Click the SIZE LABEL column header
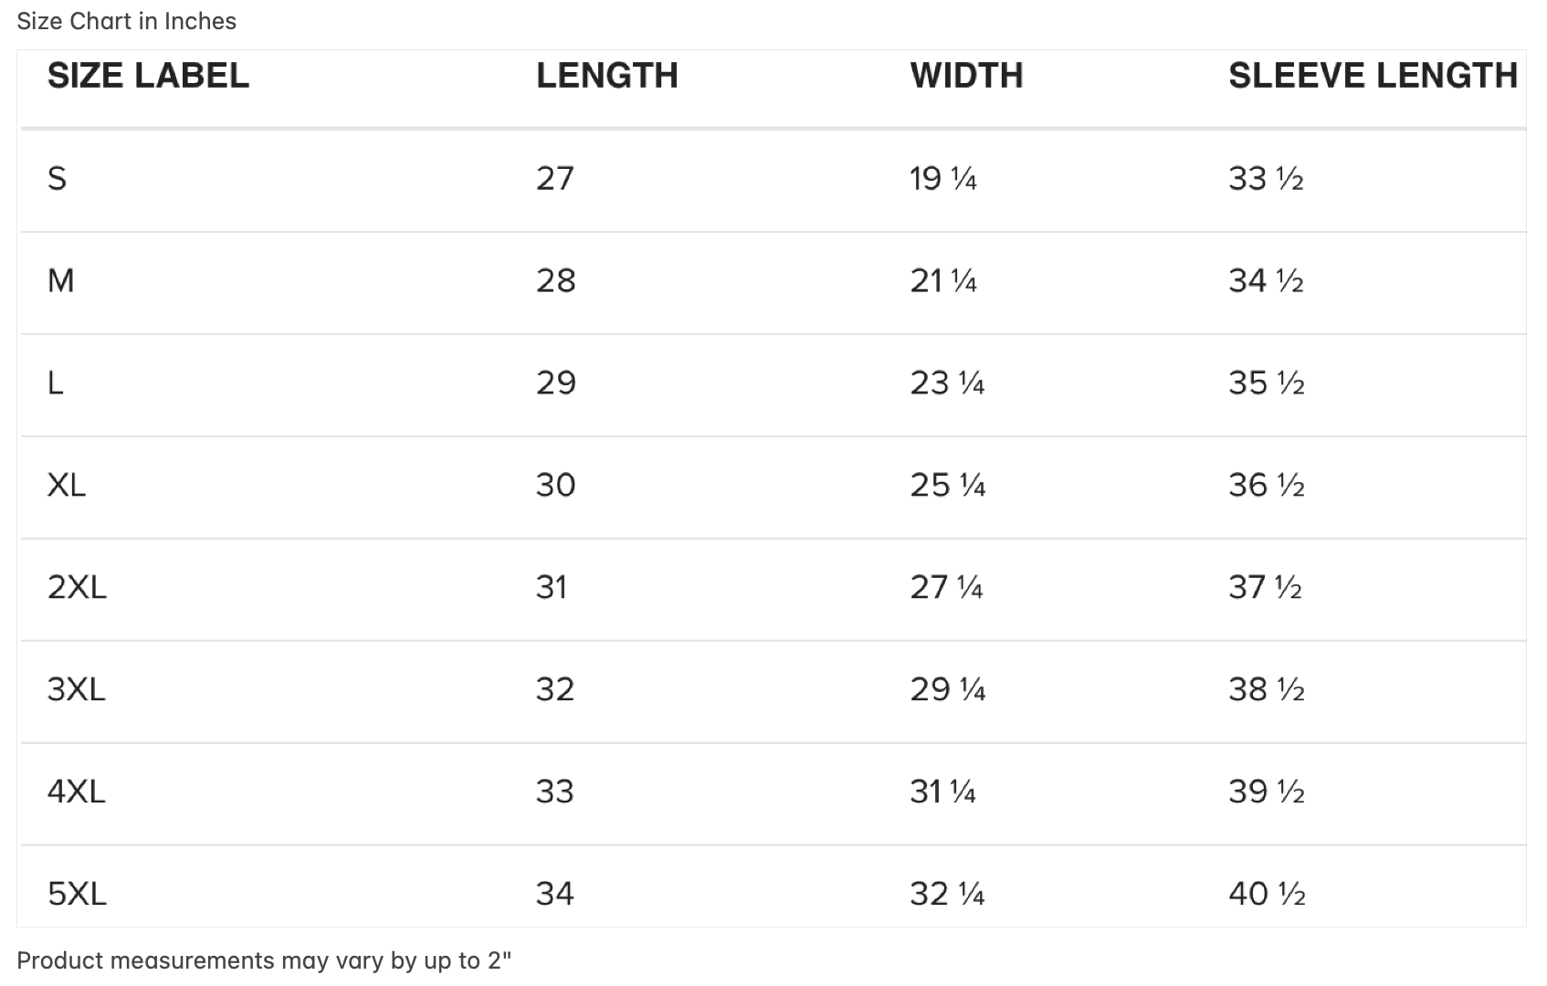Screen dimensions: 1547x986 pos(148,76)
